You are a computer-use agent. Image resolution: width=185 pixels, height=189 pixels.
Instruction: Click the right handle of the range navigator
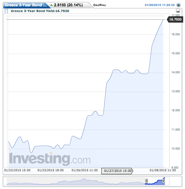[x=164, y=181]
